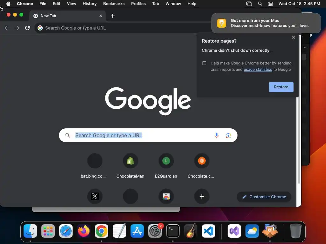Open the Chocolate.c... shortcut
The width and height of the screenshot is (326, 244).
point(201,166)
